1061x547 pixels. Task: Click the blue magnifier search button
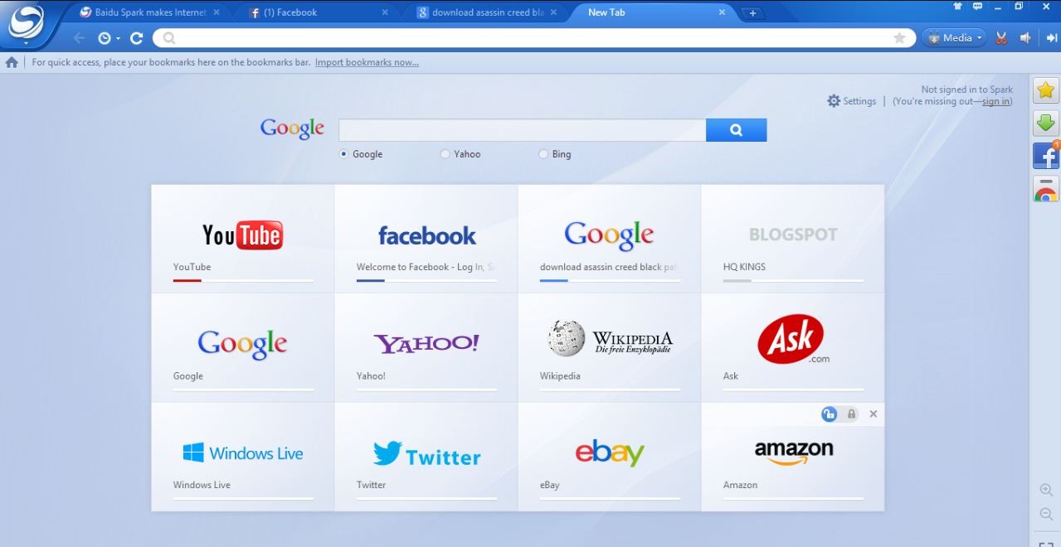pyautogui.click(x=736, y=130)
